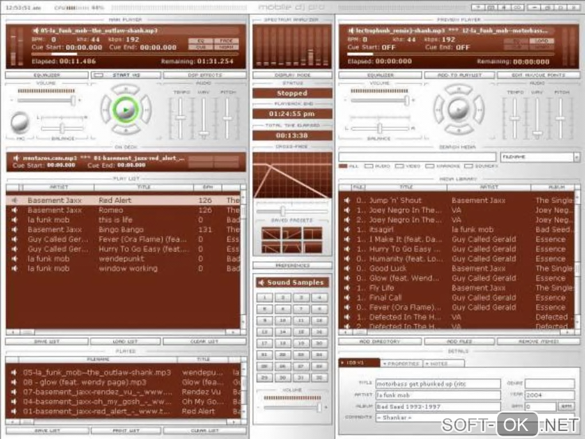This screenshot has width=585, height=439.
Task: Switch to the Properties details tab
Action: pyautogui.click(x=401, y=363)
